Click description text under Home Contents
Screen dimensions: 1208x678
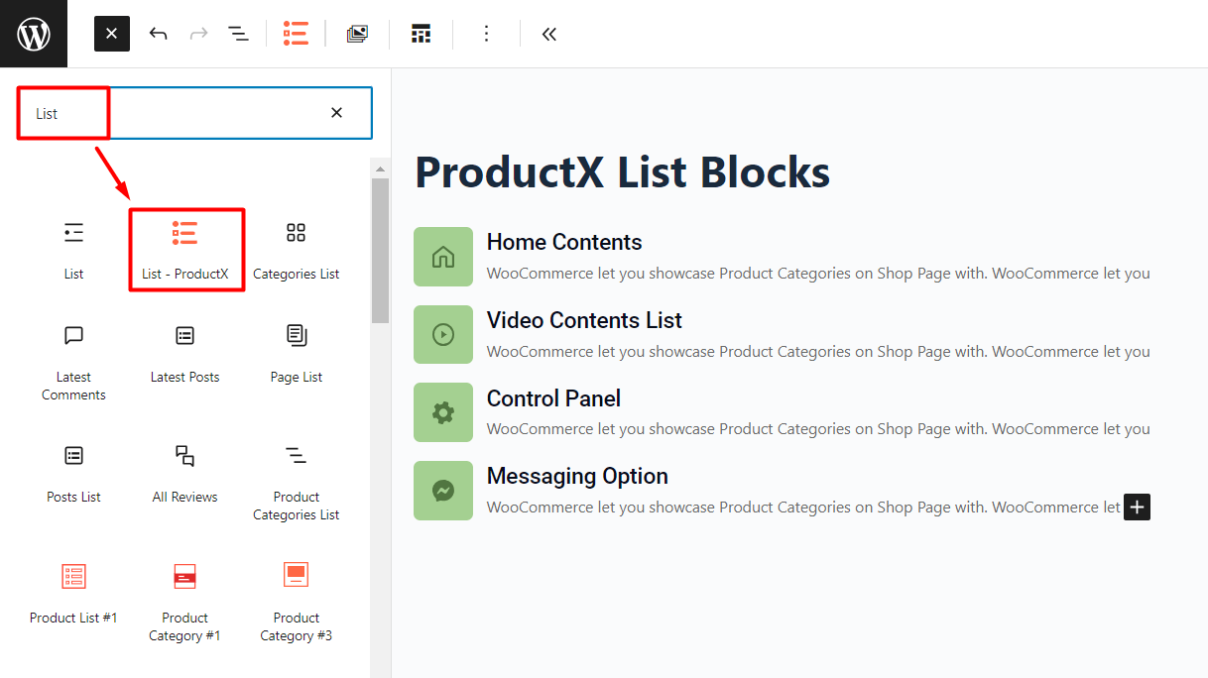[818, 273]
